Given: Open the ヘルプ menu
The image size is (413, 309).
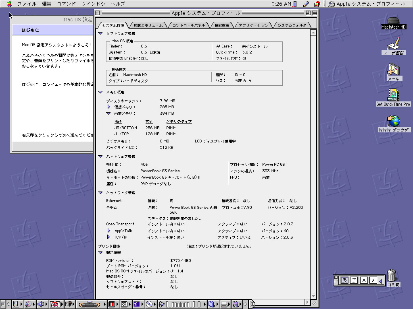Looking at the screenshot, I should (x=118, y=4).
